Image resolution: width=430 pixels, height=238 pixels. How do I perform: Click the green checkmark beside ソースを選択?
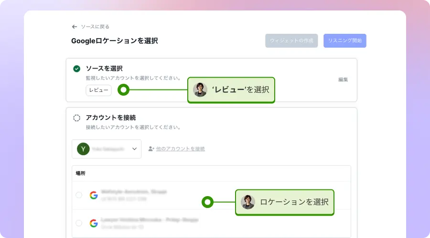(x=76, y=69)
